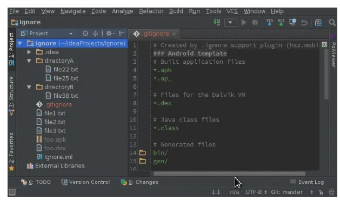Open the Build menu
This screenshot has height=200, width=340.
click(x=176, y=11)
